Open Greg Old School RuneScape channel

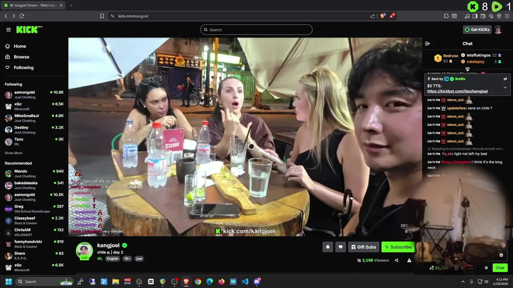34,209
